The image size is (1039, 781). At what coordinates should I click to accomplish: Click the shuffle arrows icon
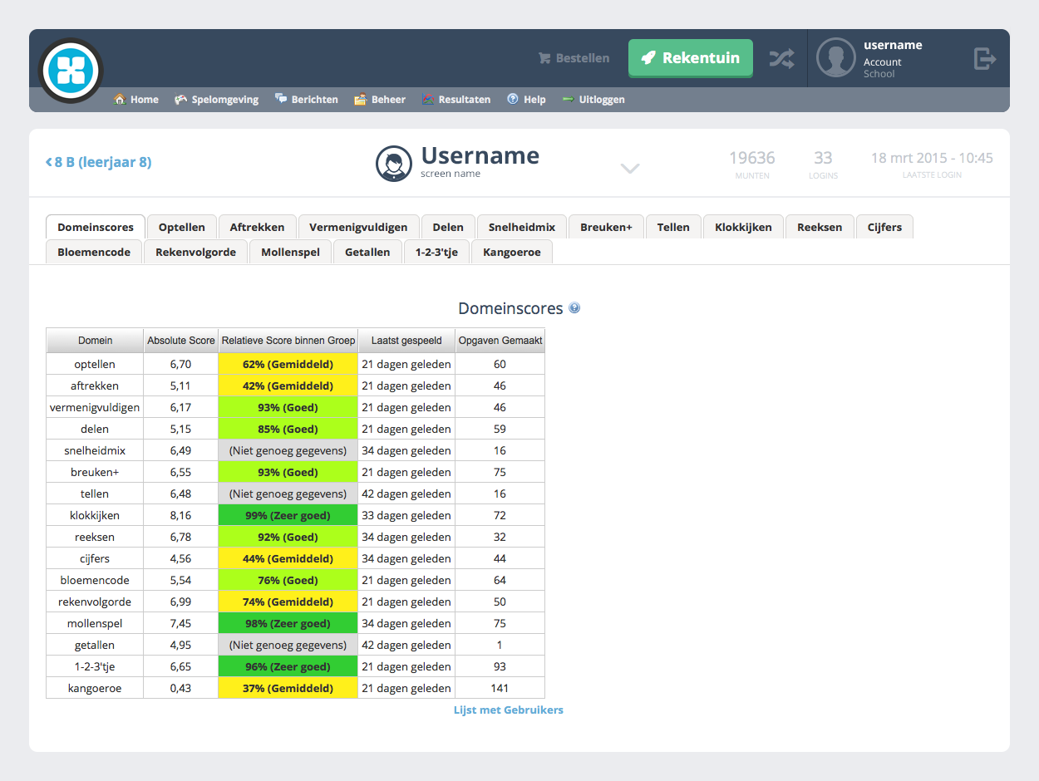click(x=781, y=58)
